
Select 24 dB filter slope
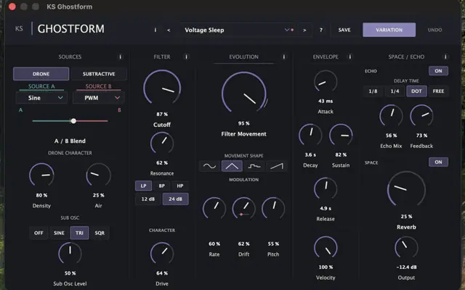click(175, 199)
